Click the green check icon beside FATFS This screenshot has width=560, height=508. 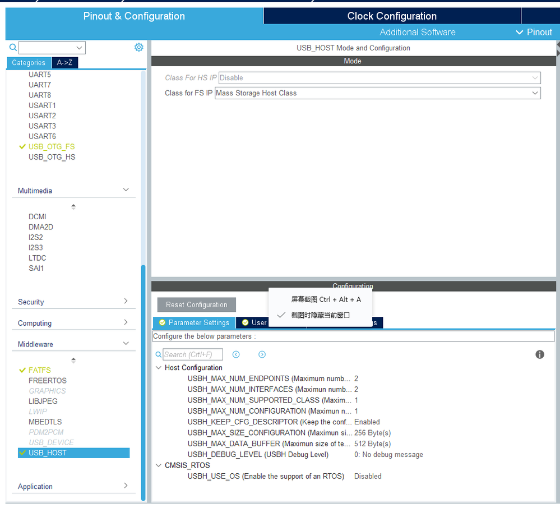(22, 370)
